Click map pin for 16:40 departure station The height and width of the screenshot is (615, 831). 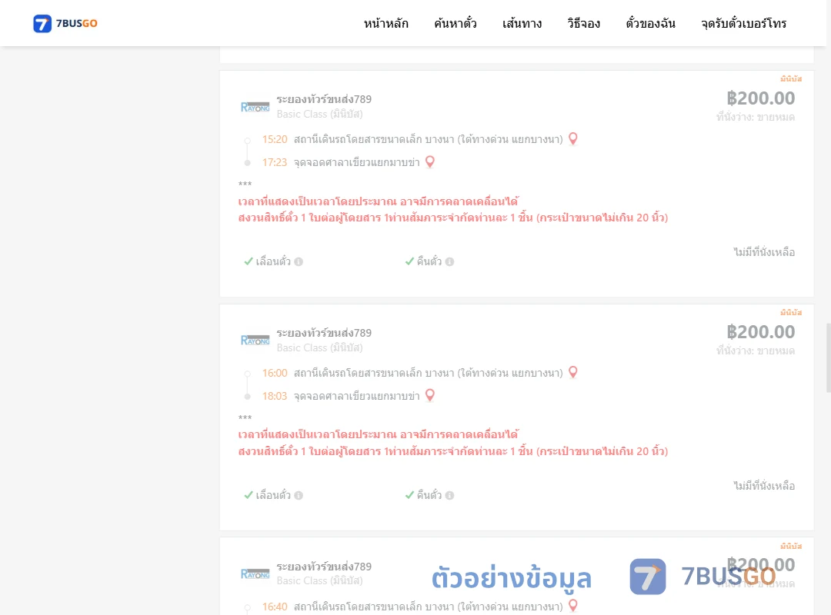click(x=573, y=606)
